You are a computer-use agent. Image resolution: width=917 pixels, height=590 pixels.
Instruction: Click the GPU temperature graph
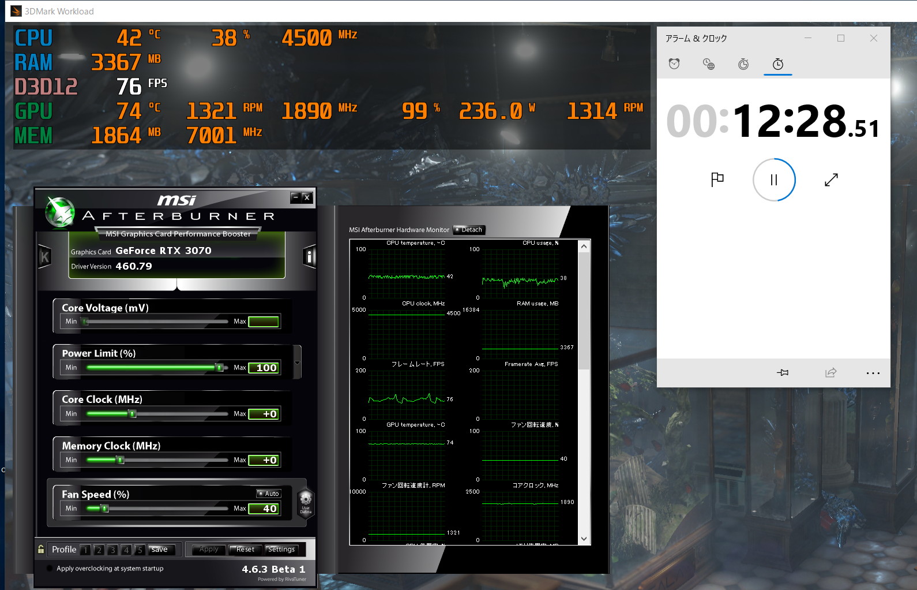[x=407, y=454]
